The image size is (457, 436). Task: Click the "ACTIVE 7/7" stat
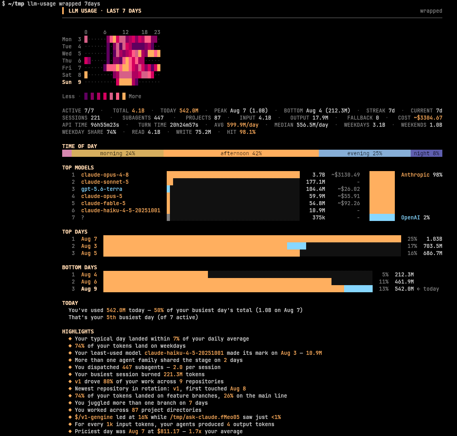(x=78, y=110)
